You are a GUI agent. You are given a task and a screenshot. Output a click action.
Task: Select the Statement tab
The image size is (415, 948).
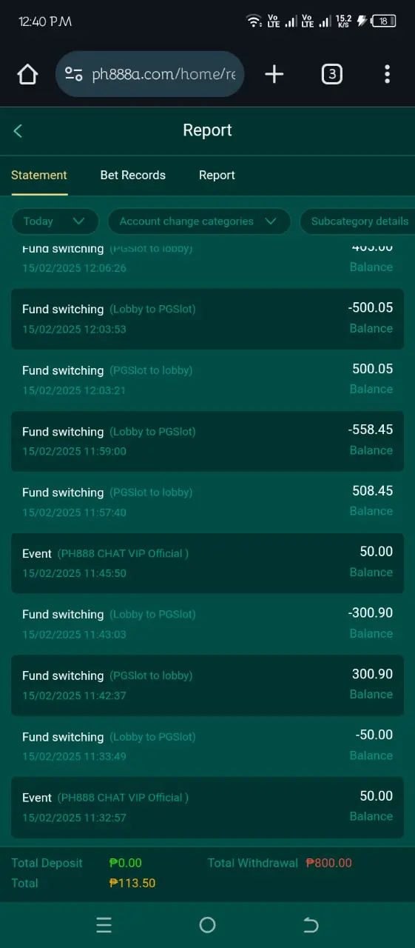[x=39, y=176]
